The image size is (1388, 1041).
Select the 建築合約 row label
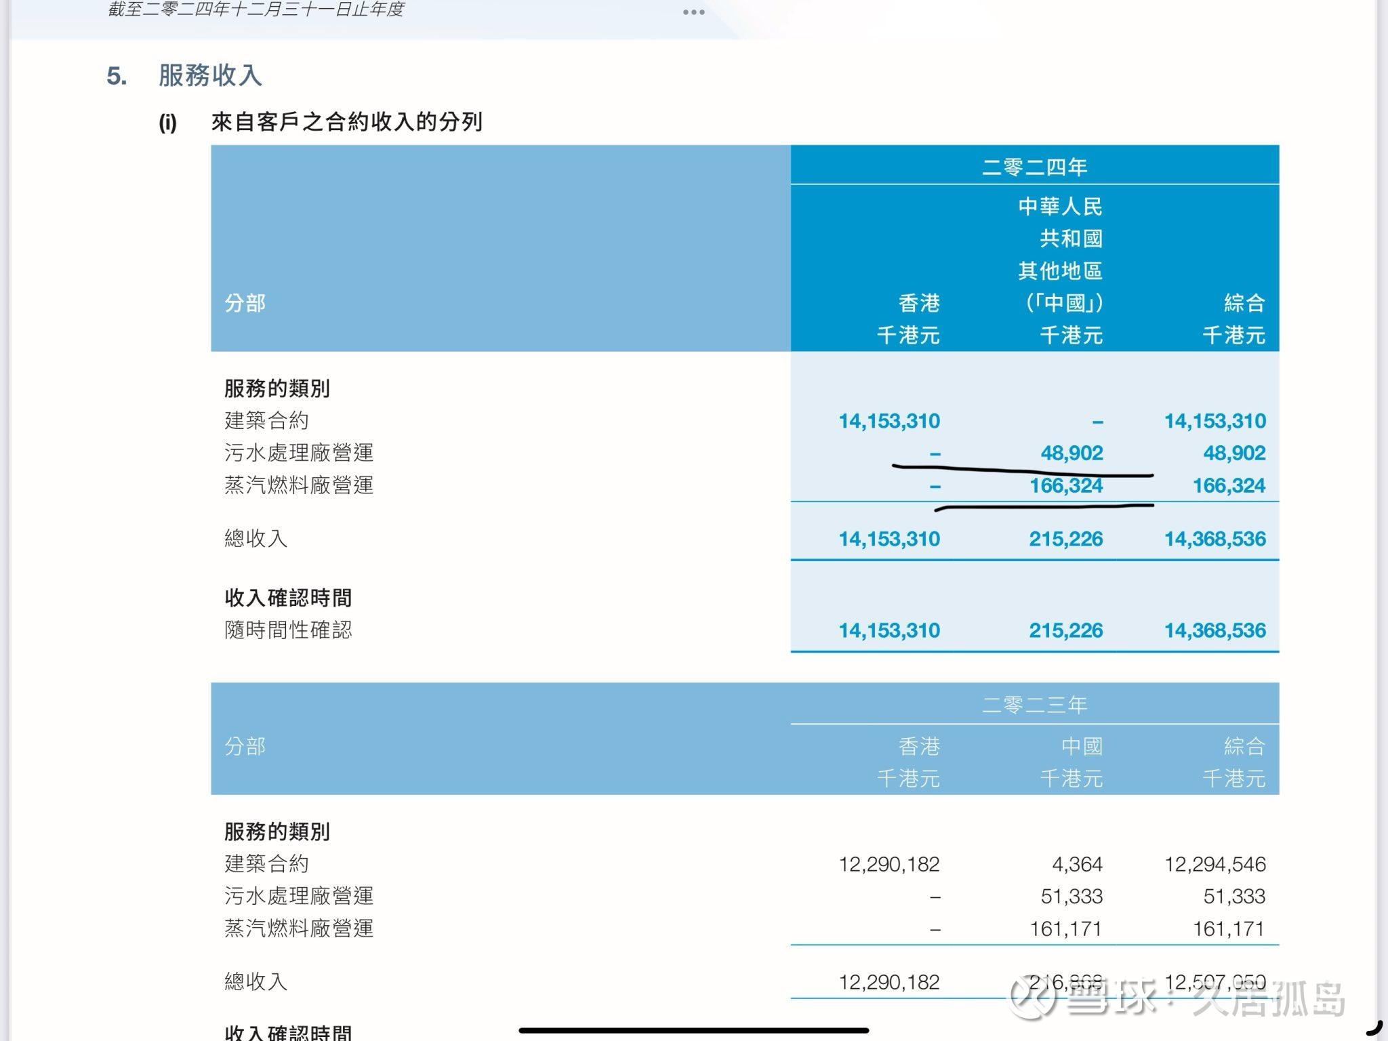point(267,420)
